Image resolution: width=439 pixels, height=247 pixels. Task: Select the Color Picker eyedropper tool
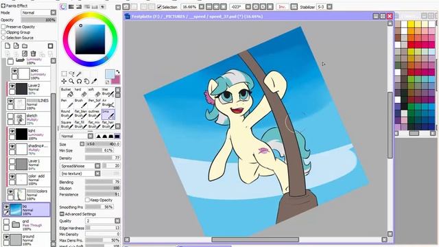click(x=95, y=81)
